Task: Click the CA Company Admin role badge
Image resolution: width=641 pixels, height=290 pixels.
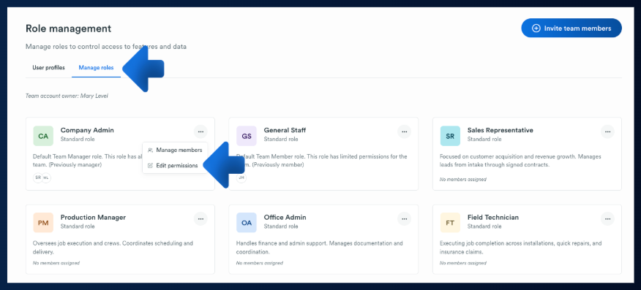Action: pyautogui.click(x=43, y=136)
